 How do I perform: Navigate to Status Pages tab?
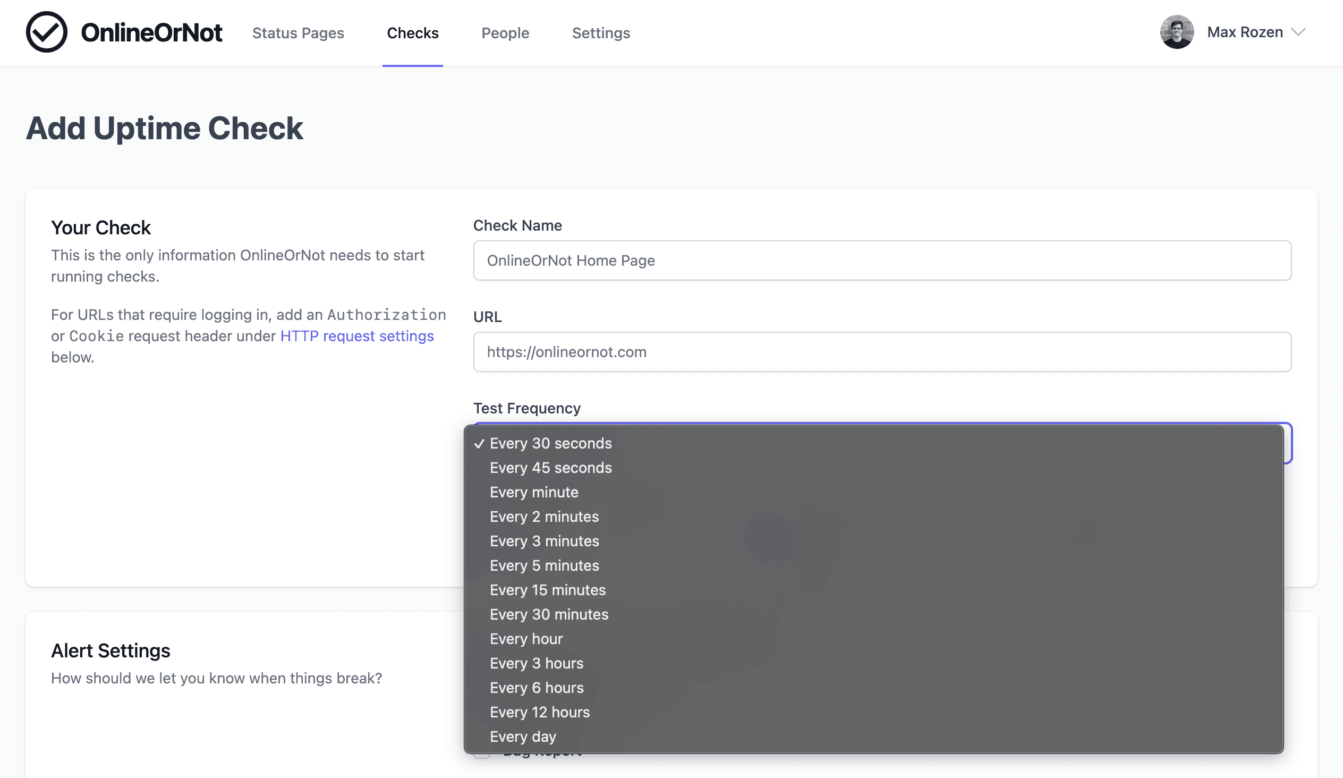(298, 32)
